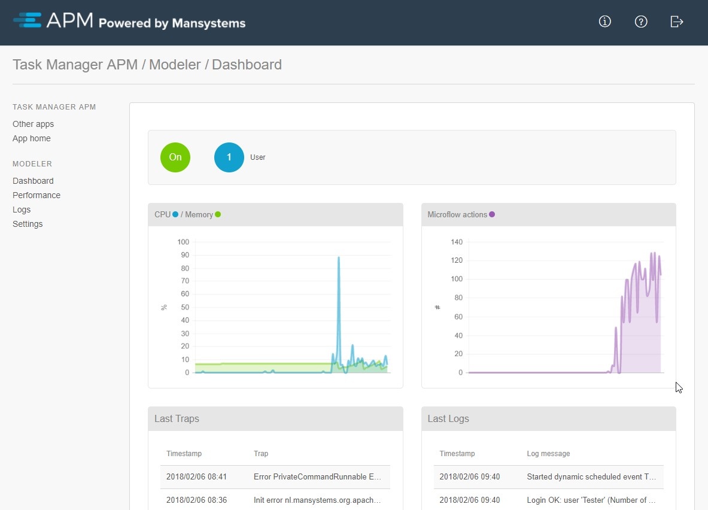This screenshot has height=510, width=708.
Task: Click the Last Logs panel header
Action: pos(549,419)
